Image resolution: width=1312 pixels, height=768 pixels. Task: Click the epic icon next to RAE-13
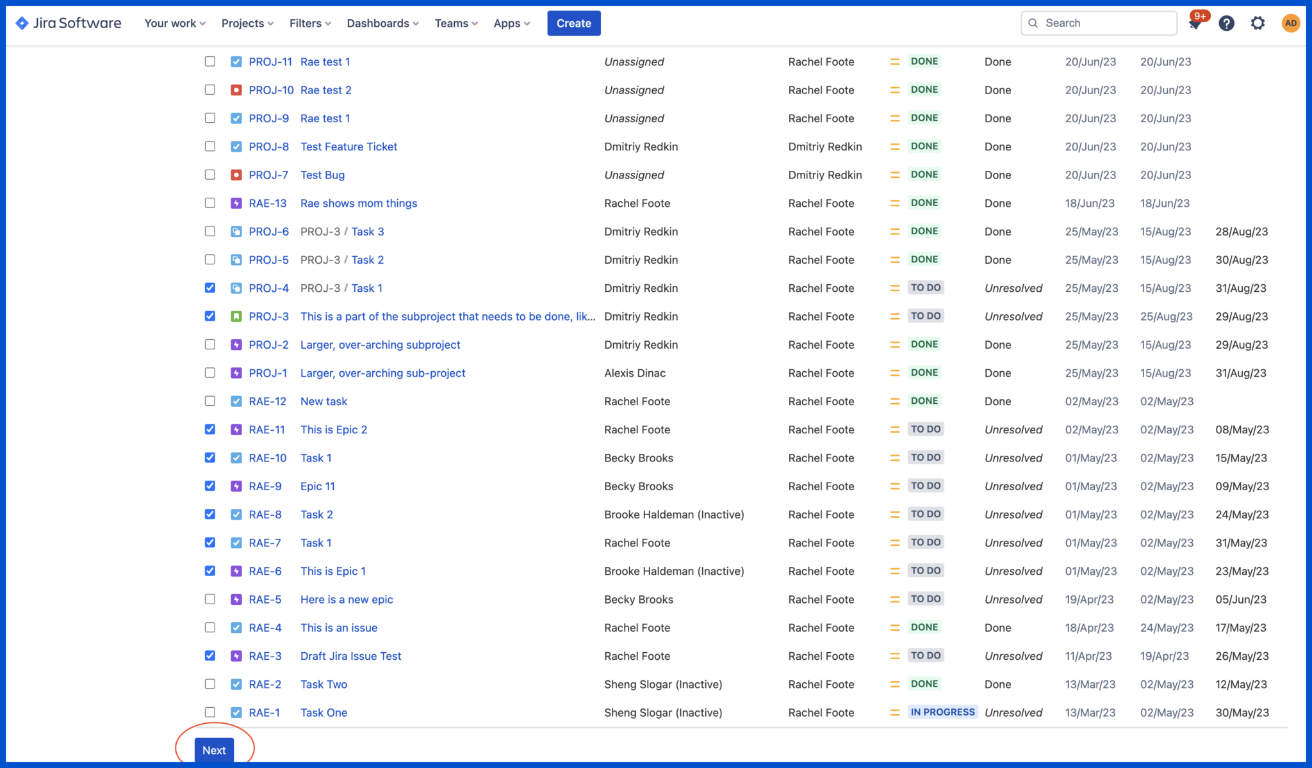[235, 203]
